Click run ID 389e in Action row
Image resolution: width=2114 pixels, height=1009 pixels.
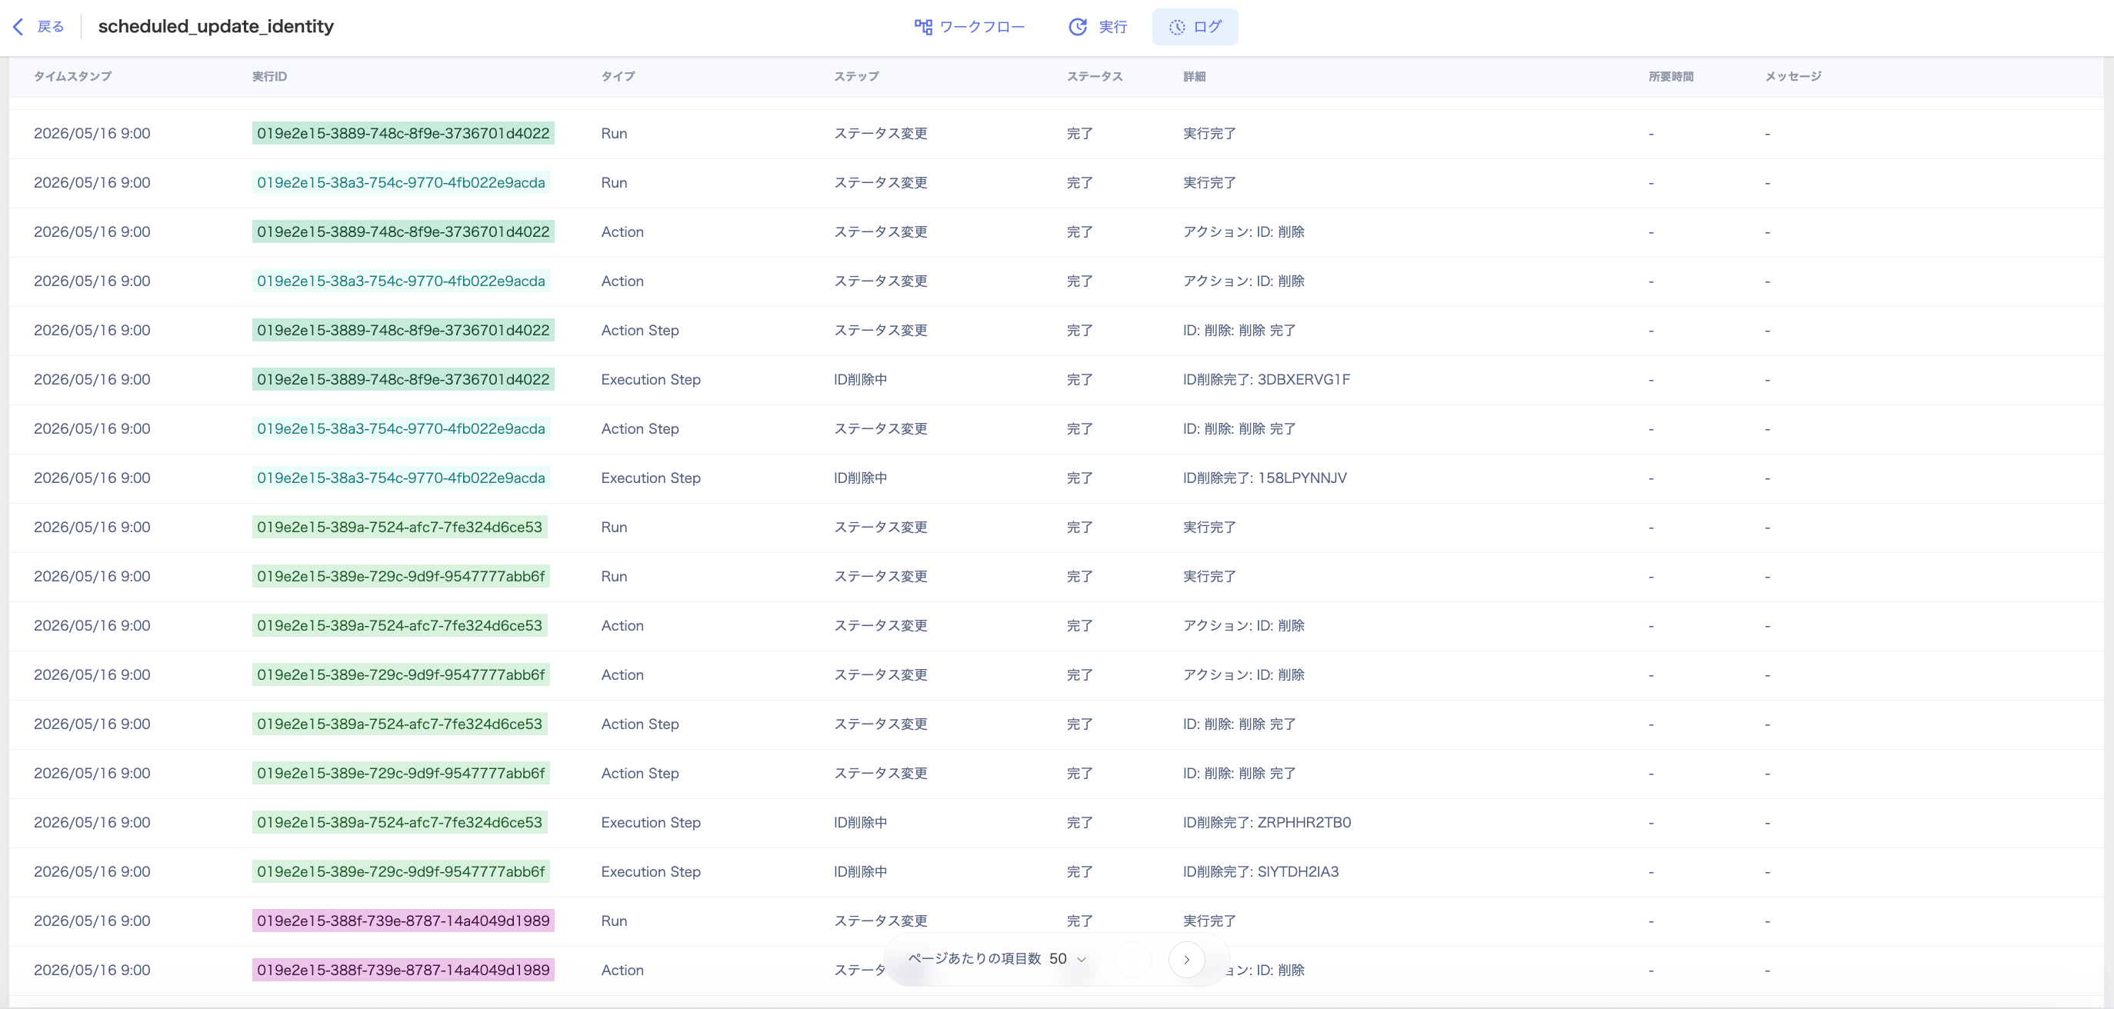[401, 674]
